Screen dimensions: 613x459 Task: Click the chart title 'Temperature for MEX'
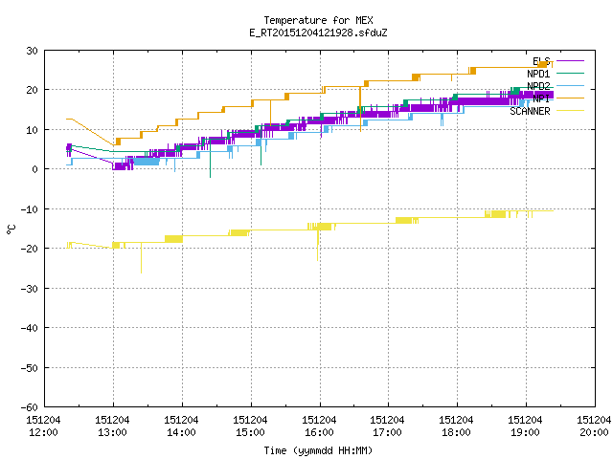coord(318,20)
